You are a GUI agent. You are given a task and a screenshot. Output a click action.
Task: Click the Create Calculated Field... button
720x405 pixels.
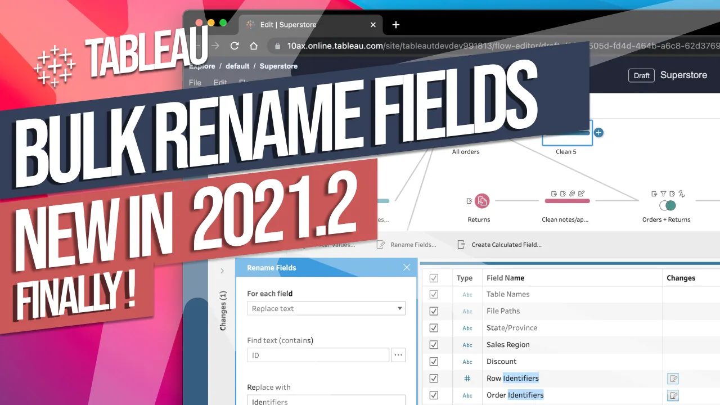coord(499,245)
